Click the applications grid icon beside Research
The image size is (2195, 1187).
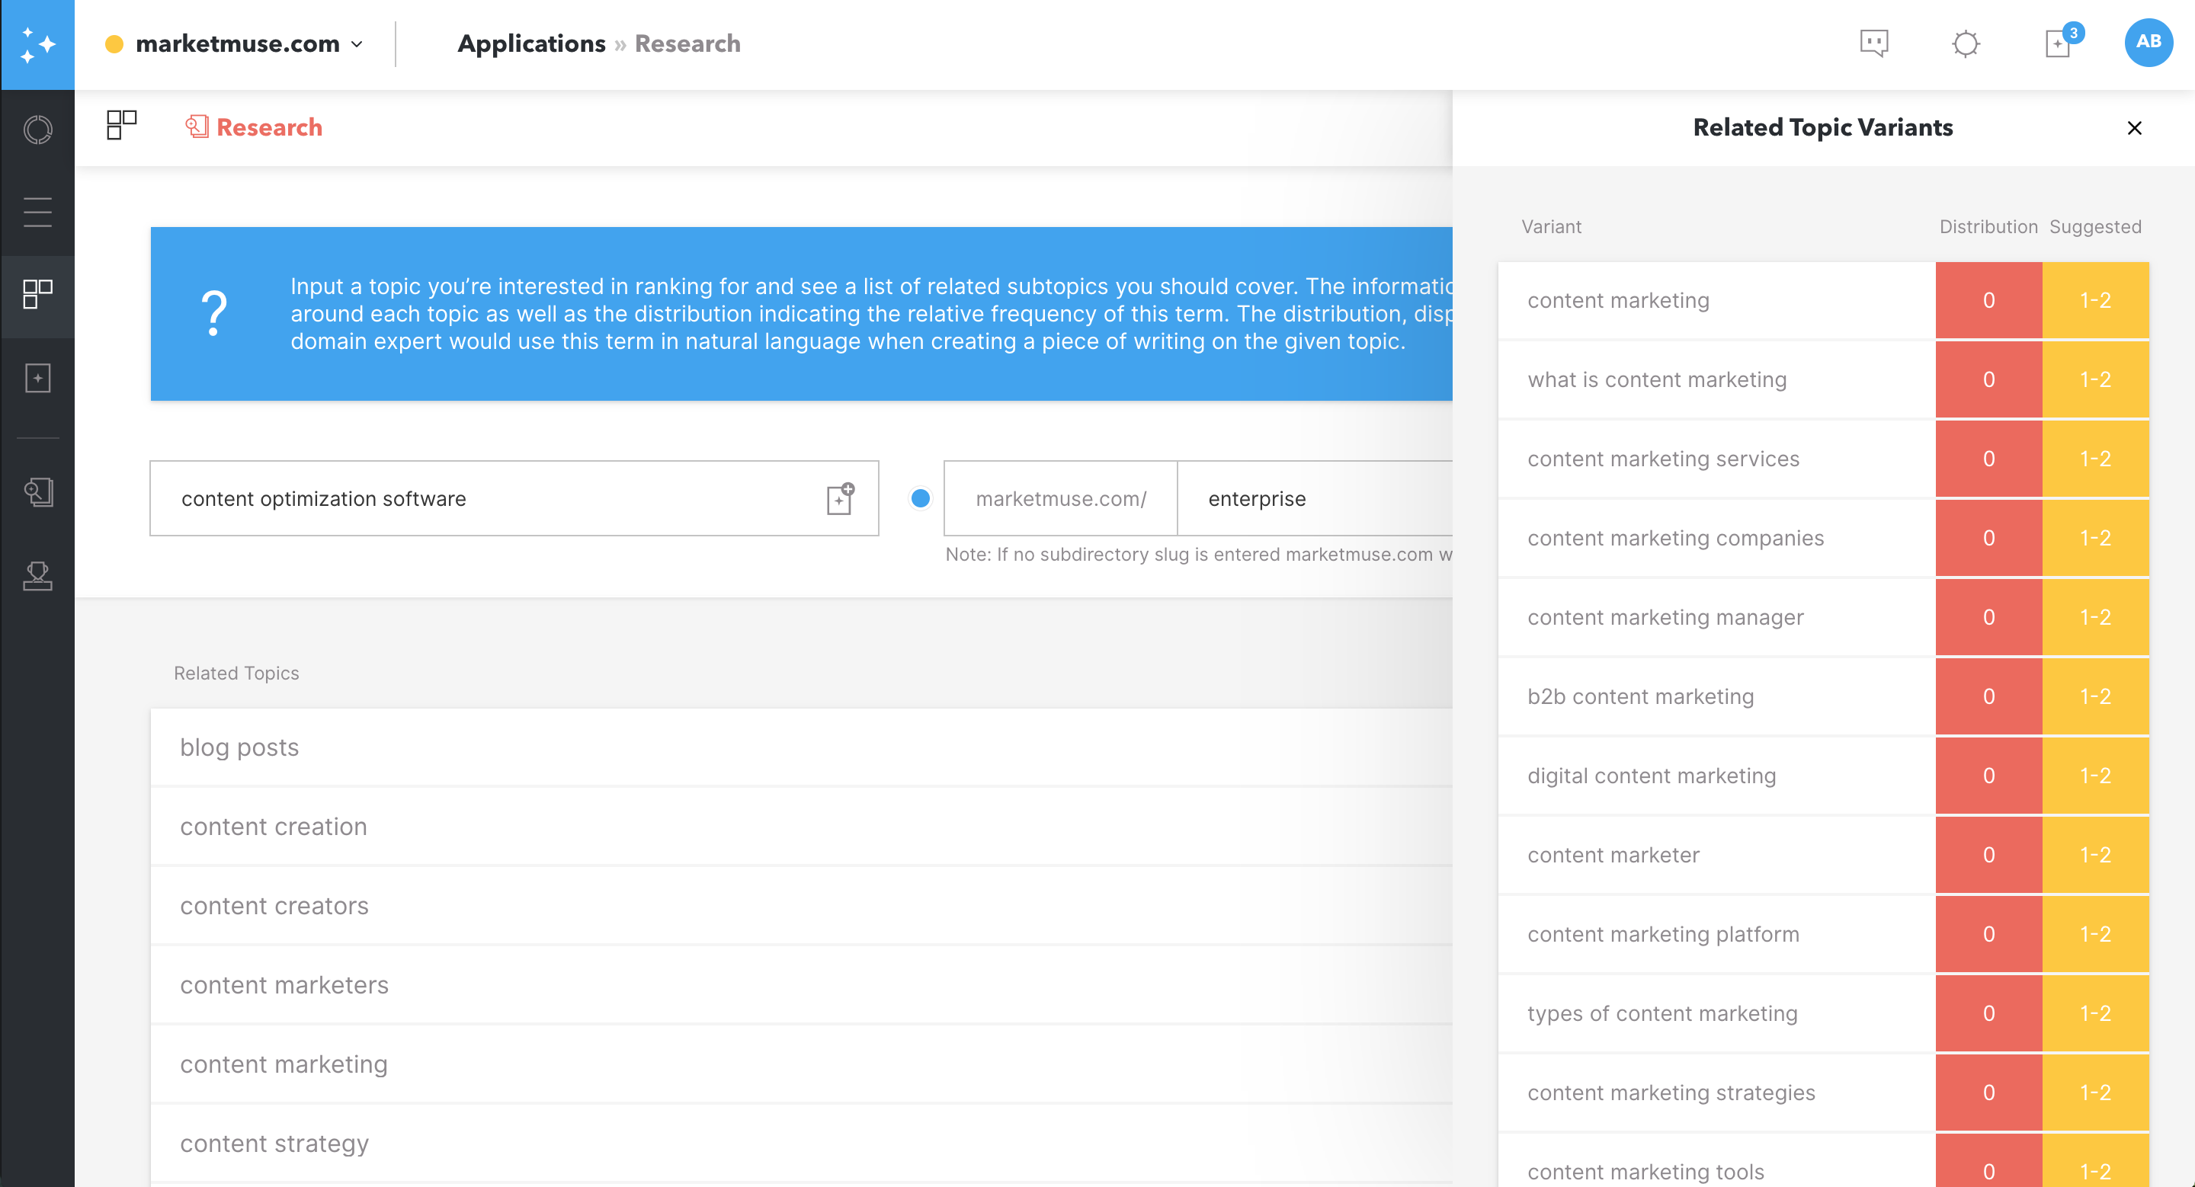[x=121, y=126]
